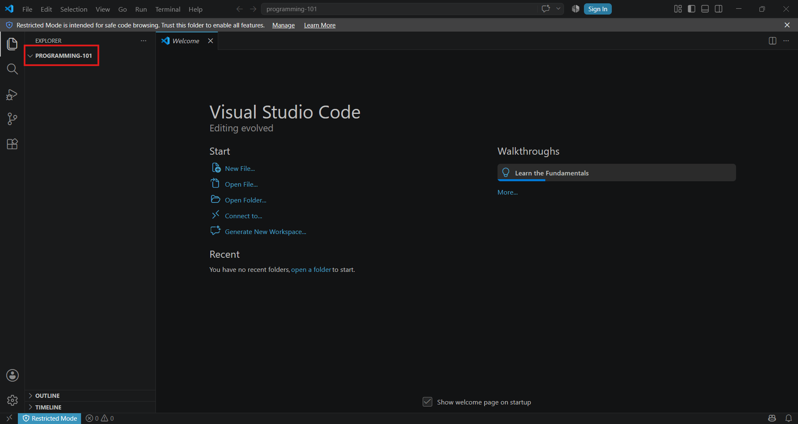Click the Restricted Mode status bar item
The width and height of the screenshot is (798, 424).
tap(49, 418)
